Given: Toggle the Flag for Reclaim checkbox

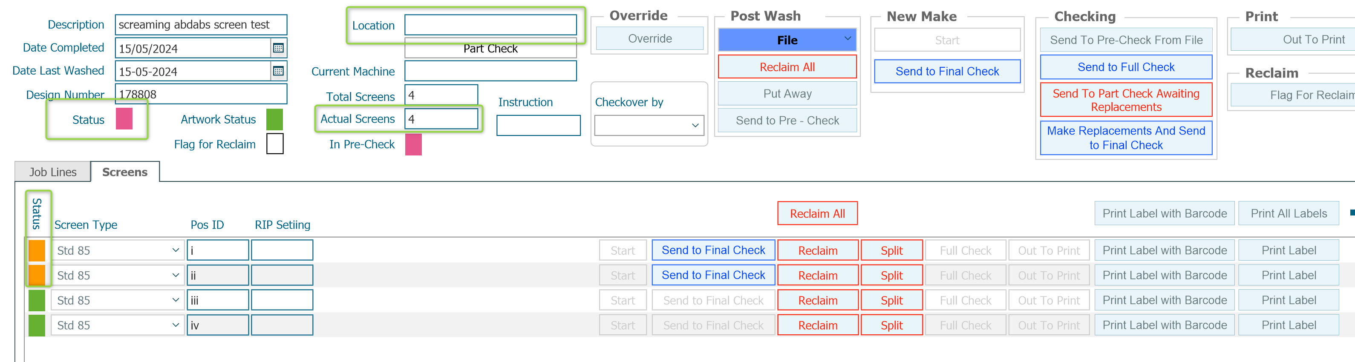Looking at the screenshot, I should (x=274, y=144).
